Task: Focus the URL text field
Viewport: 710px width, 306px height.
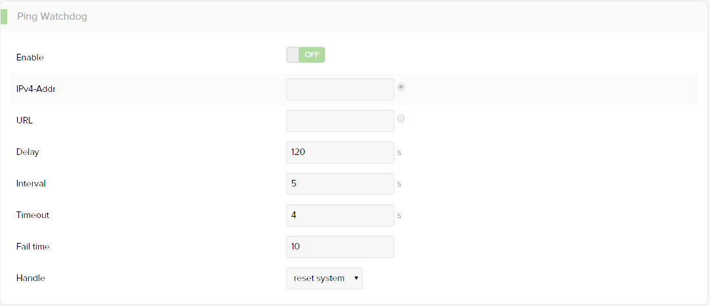Action: click(x=340, y=121)
